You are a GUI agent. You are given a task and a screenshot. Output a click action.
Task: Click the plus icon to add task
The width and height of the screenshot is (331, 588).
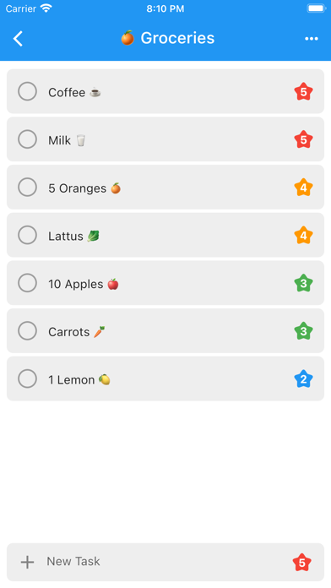click(27, 562)
